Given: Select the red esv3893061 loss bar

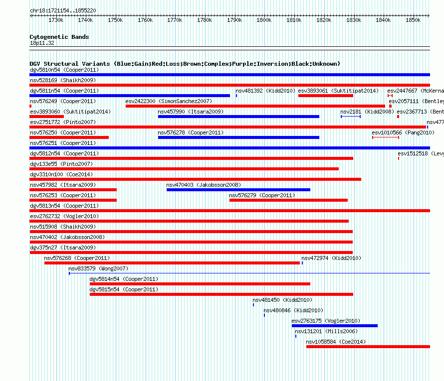Looking at the screenshot, I should click(x=326, y=96).
